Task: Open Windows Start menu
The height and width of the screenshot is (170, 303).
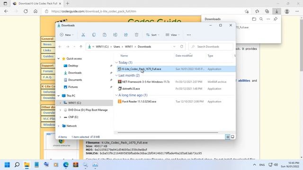Action: click(x=7, y=165)
